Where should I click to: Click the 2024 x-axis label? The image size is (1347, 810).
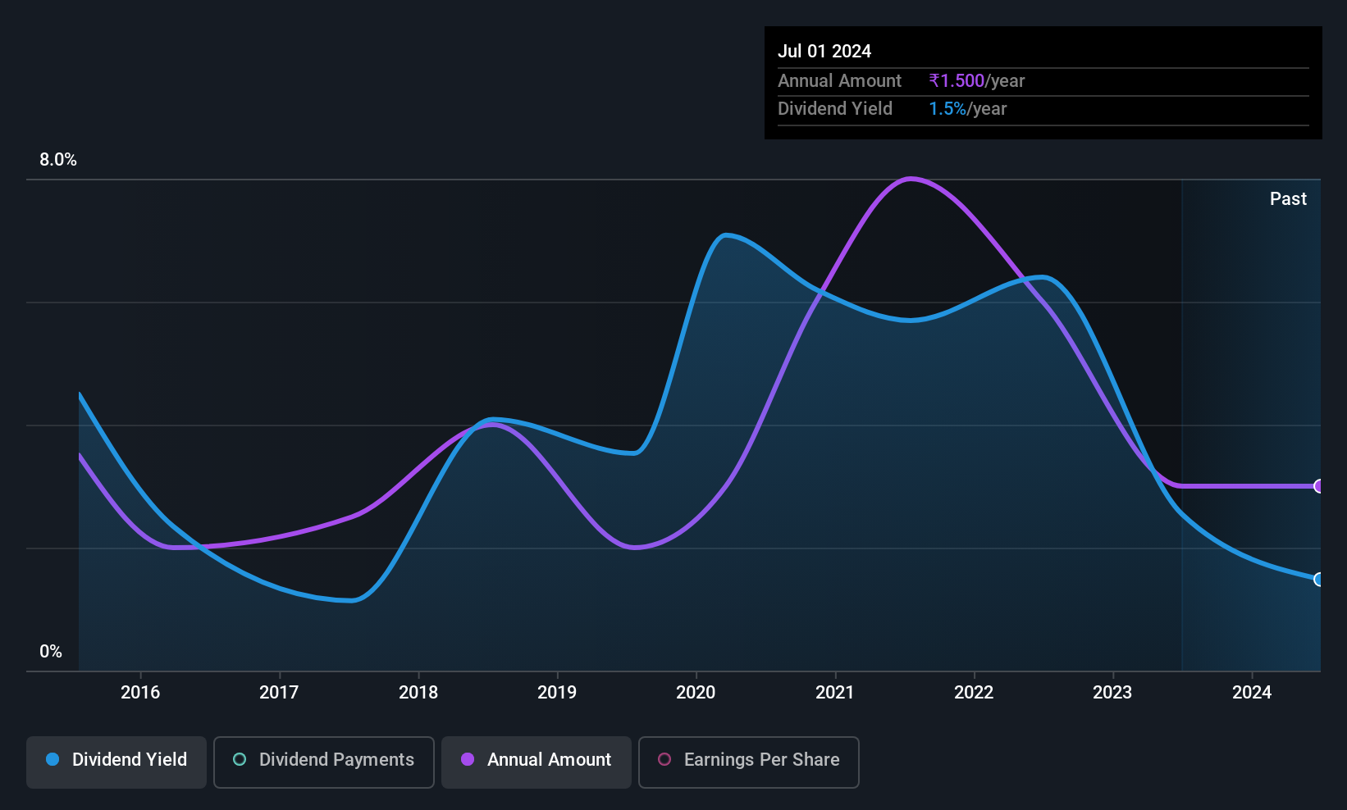pyautogui.click(x=1252, y=692)
